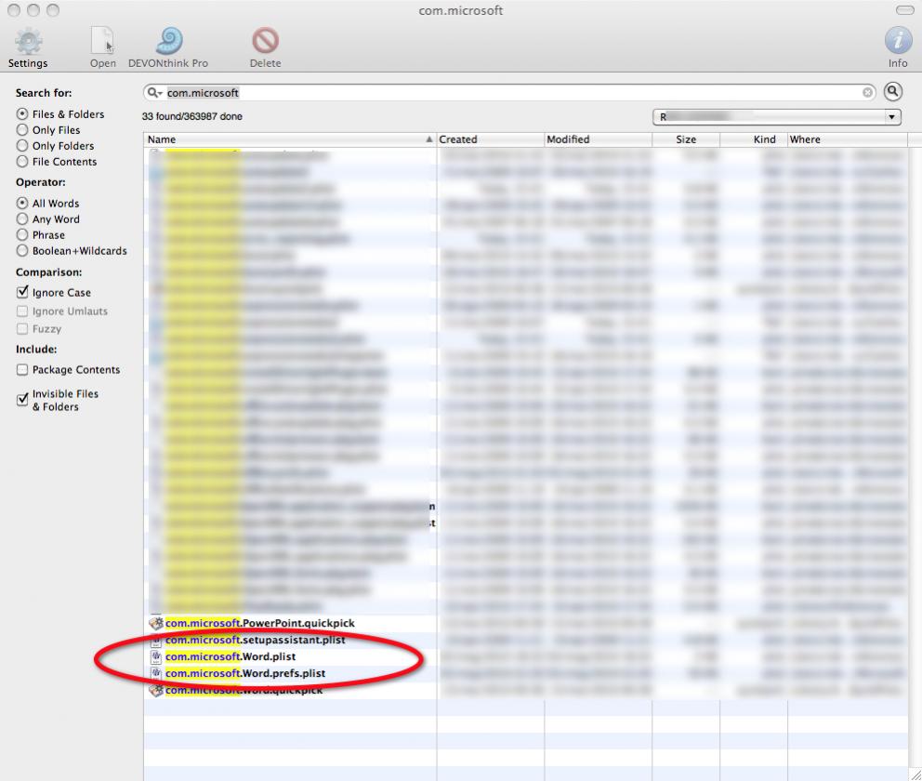Sort results by Where column

848,139
